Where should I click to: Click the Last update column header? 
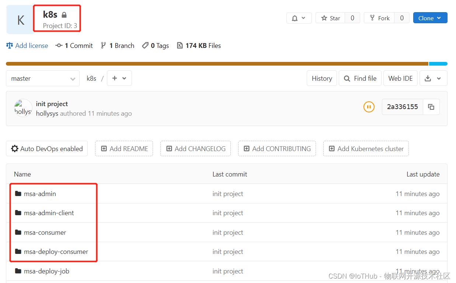click(x=423, y=174)
